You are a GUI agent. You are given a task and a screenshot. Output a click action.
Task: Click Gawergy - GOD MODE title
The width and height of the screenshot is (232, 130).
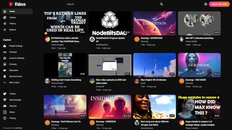[196, 80]
